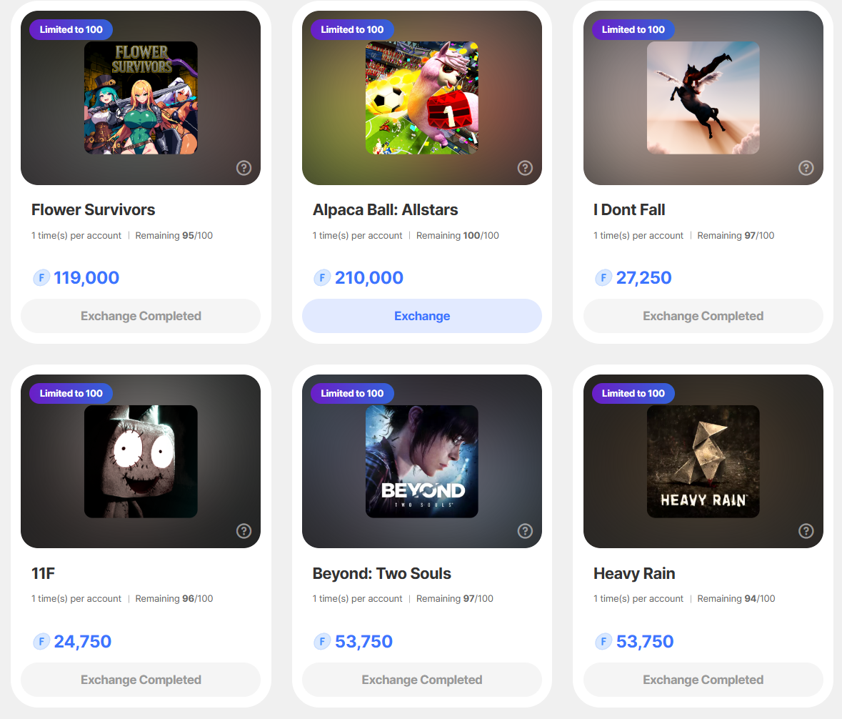Click the I Dont Fall game title
Viewport: 842px width, 719px height.
[629, 210]
